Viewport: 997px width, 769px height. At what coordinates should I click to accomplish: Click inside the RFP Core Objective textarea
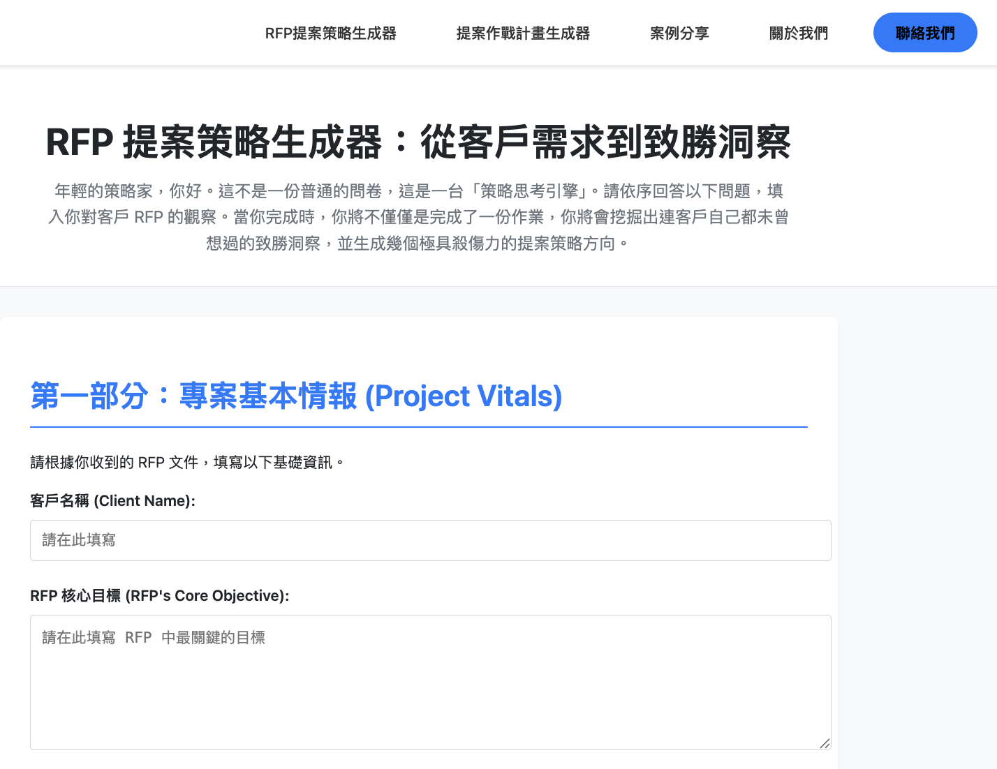pos(431,682)
